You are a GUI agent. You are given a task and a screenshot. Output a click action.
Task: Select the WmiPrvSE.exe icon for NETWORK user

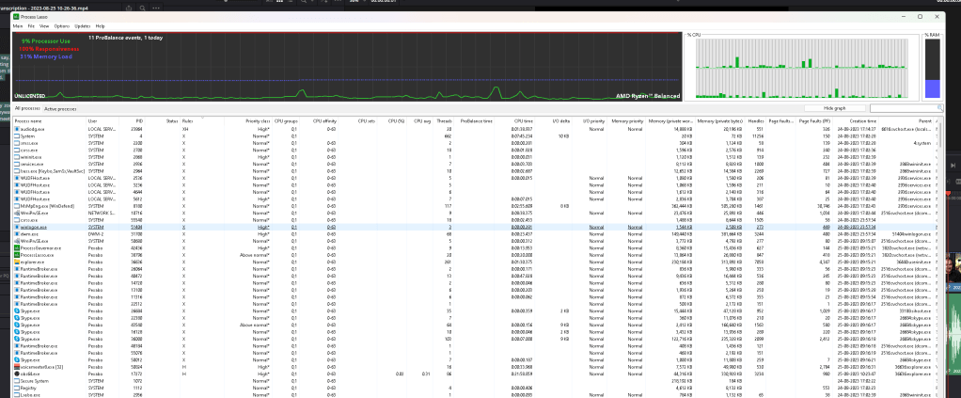coord(17,213)
